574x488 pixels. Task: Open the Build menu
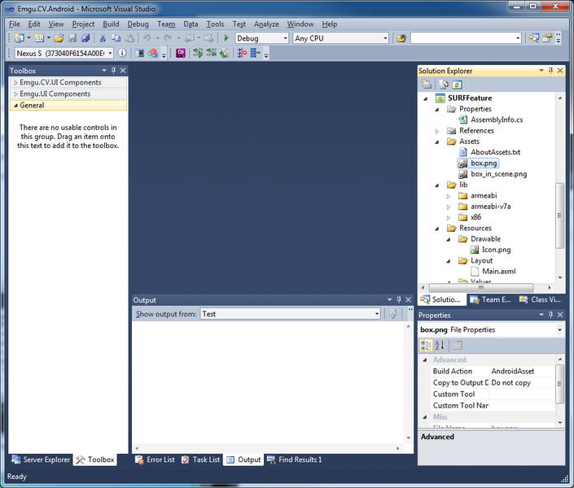tap(111, 24)
